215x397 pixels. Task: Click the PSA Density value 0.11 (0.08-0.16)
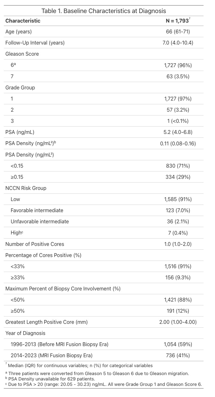(178, 143)
